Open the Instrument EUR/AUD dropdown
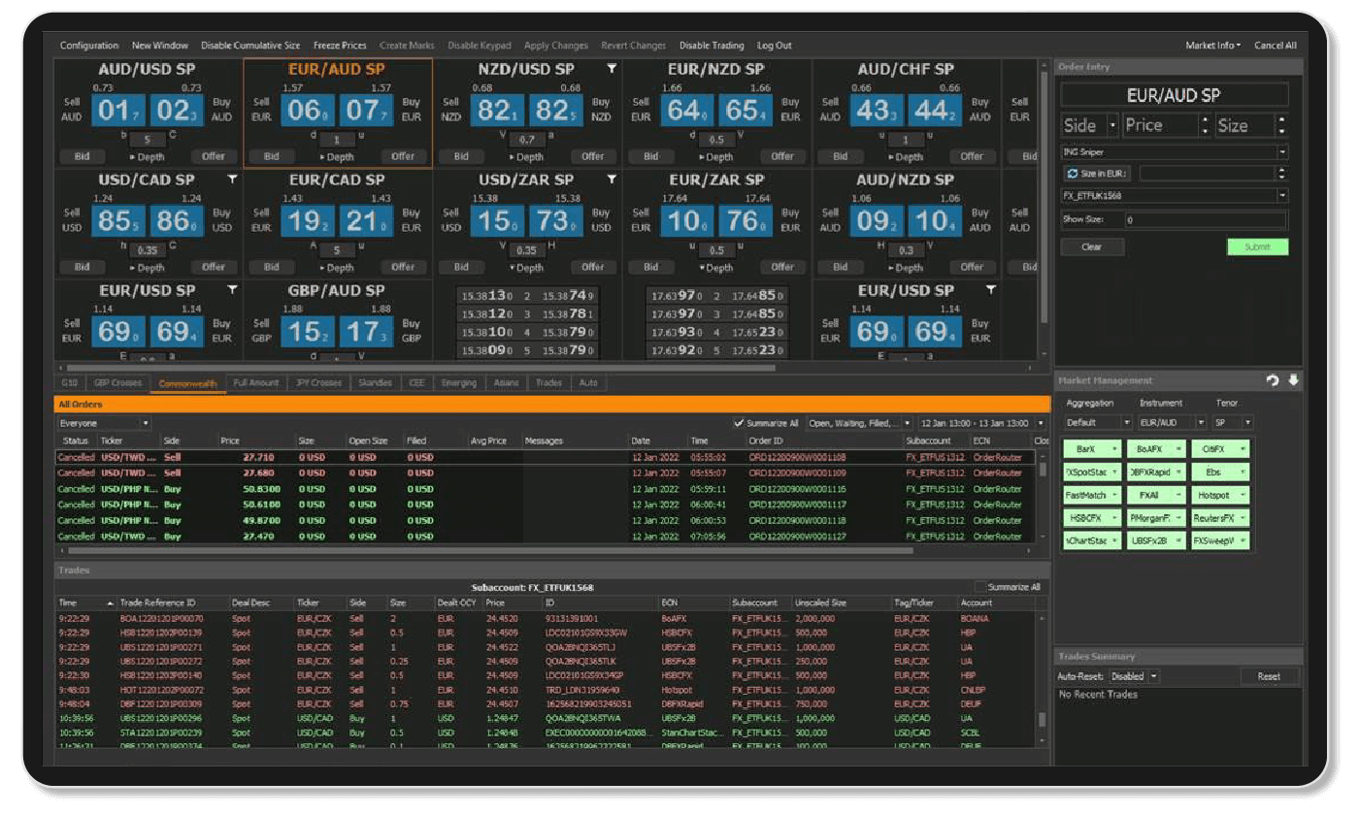 [1172, 423]
